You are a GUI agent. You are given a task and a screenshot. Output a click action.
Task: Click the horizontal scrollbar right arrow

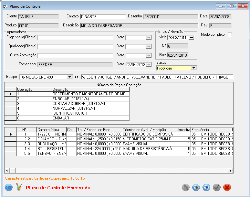coord(231,171)
